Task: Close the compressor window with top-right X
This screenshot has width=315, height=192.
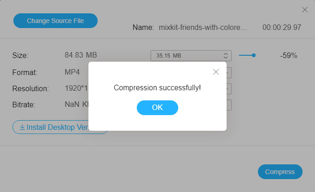Action: pos(304,10)
